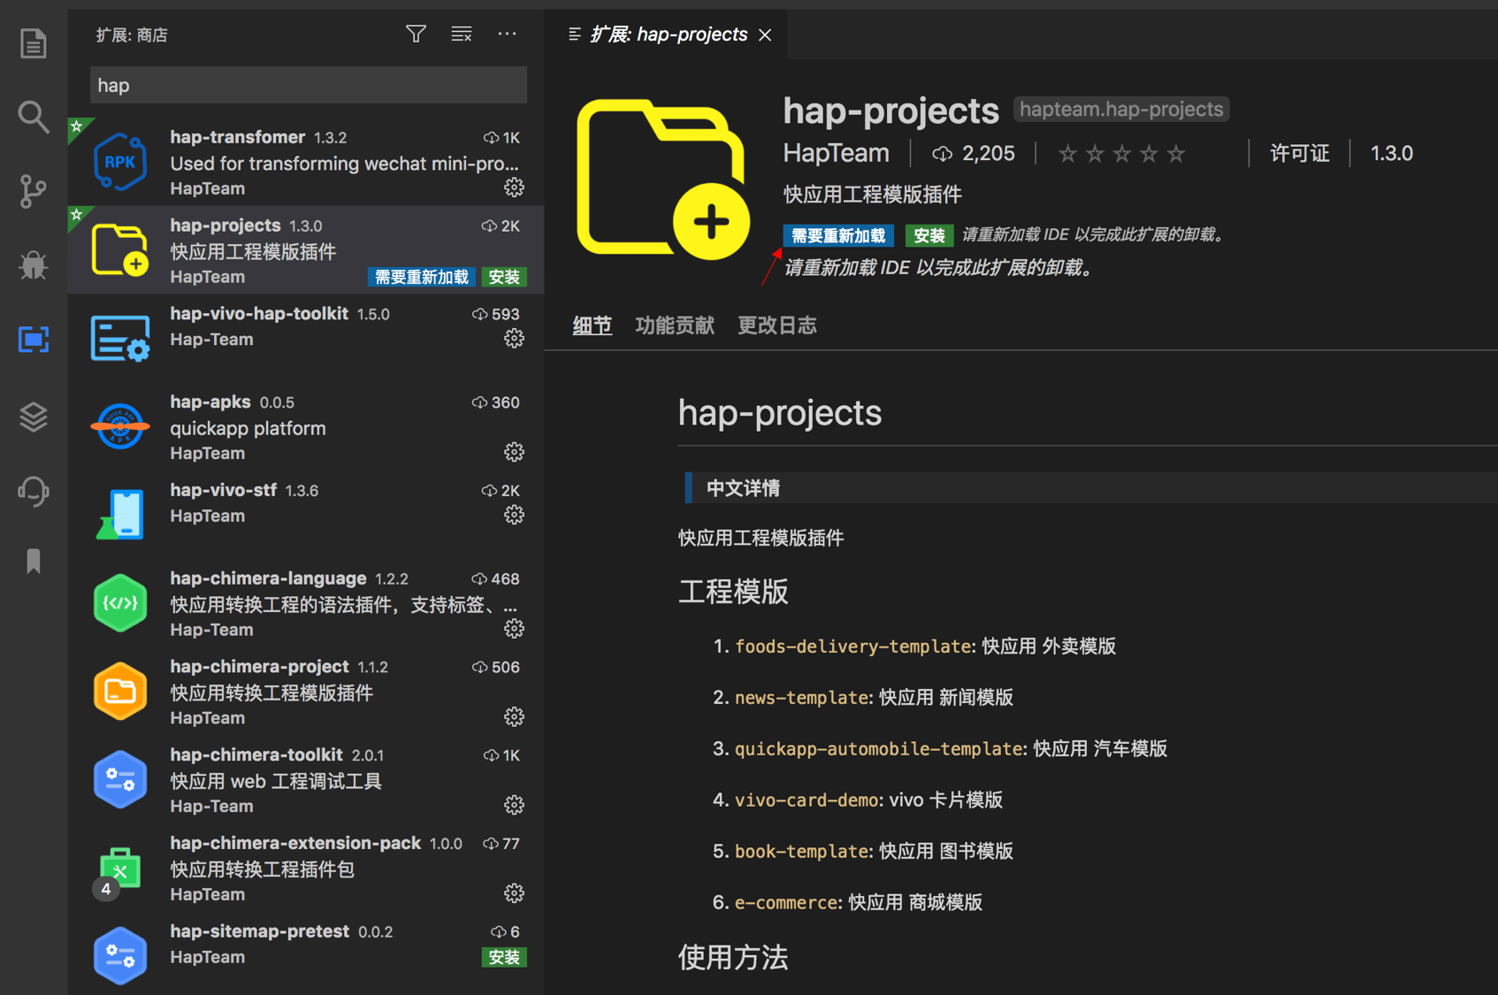
Task: Open the clear/sort extensions icon
Action: point(462,34)
